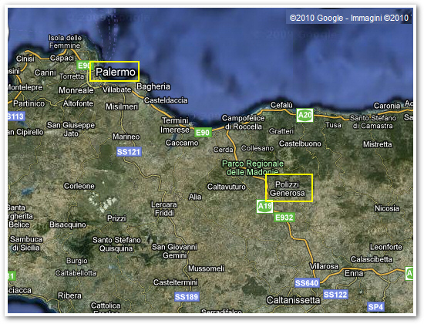
Task: Click the Casteldaccia town label
Action: click(x=166, y=100)
